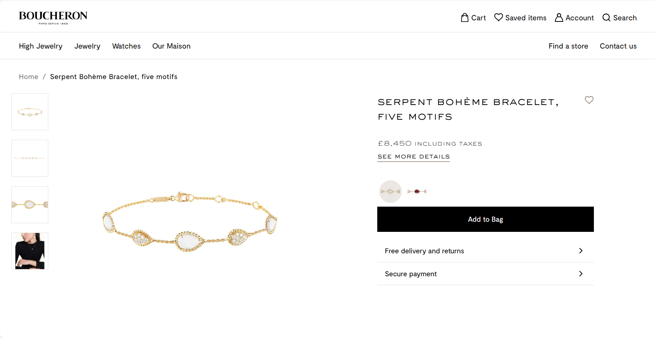The image size is (655, 338).
Task: Click the Search magnifier icon
Action: click(606, 18)
